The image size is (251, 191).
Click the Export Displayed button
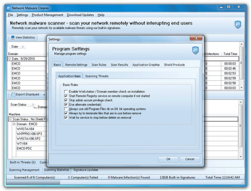click(25, 95)
